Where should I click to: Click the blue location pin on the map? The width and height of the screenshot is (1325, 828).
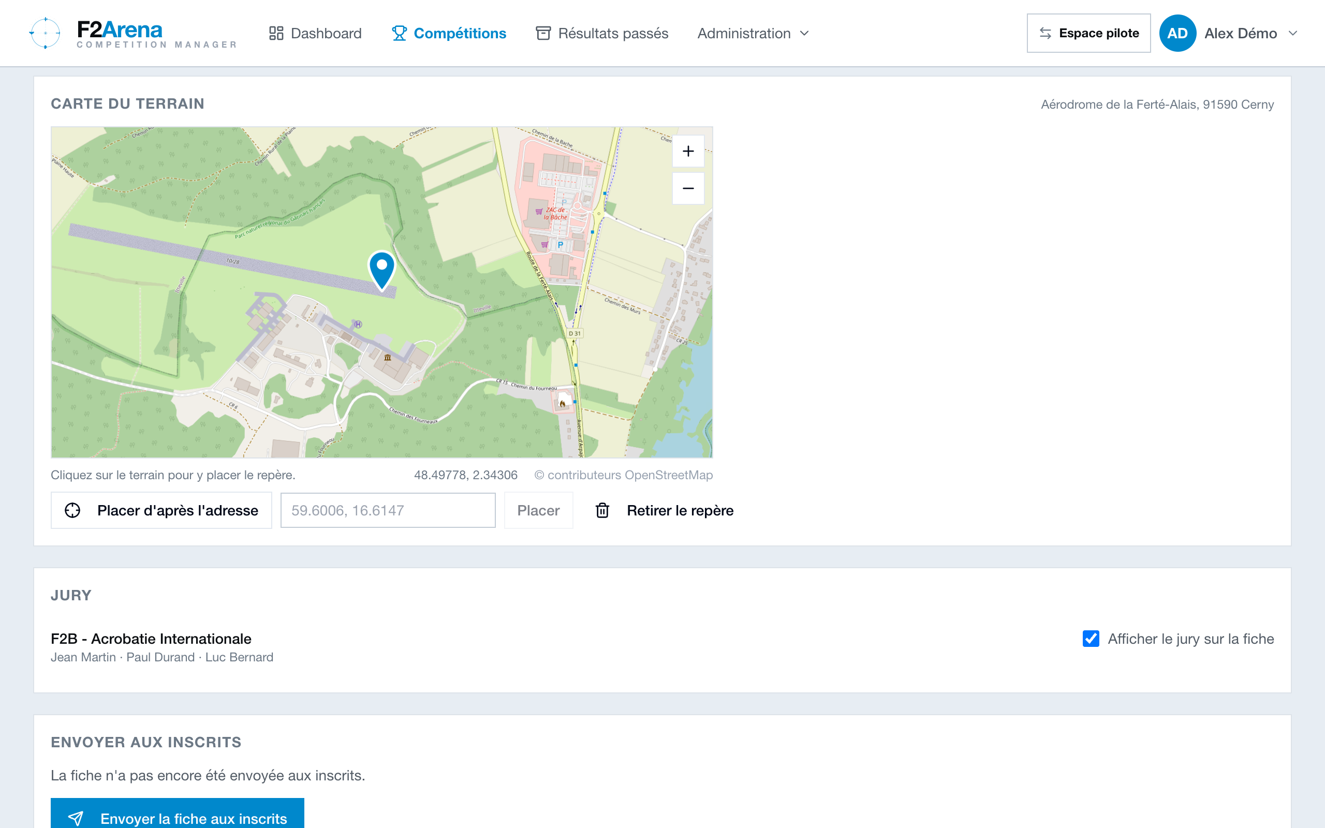pyautogui.click(x=382, y=271)
